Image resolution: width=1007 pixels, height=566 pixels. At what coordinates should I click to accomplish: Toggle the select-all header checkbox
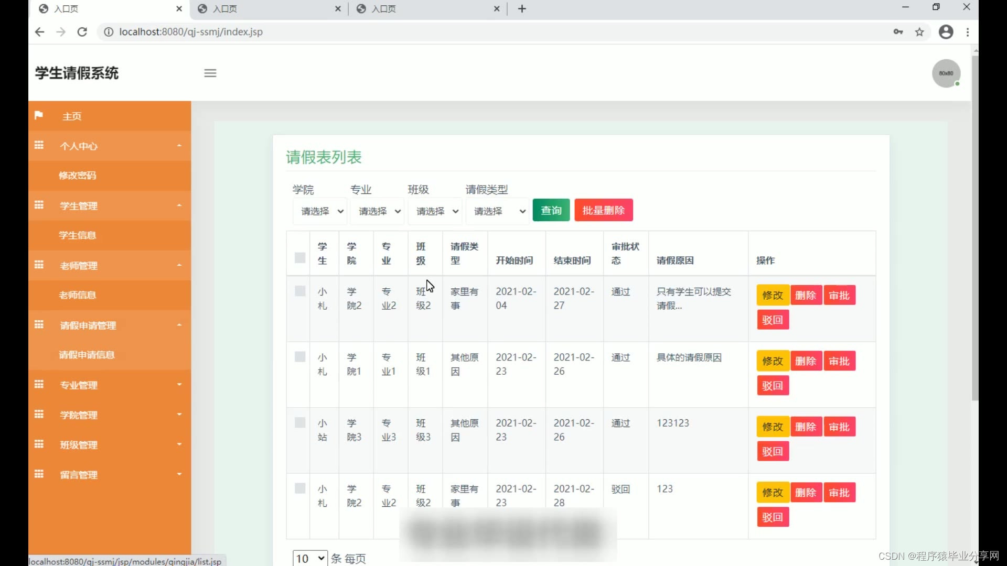click(x=300, y=257)
